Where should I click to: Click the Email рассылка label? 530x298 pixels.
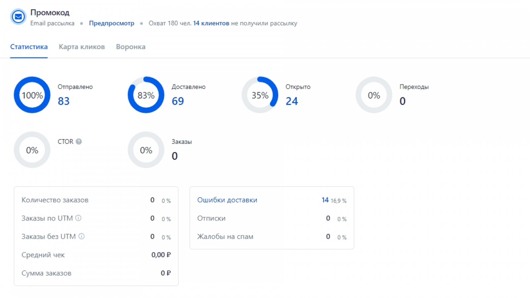pyautogui.click(x=52, y=23)
